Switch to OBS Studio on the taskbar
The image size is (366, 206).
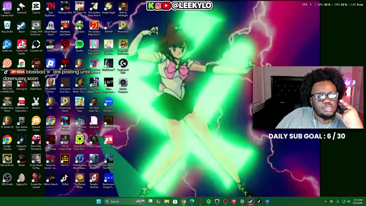225,201
